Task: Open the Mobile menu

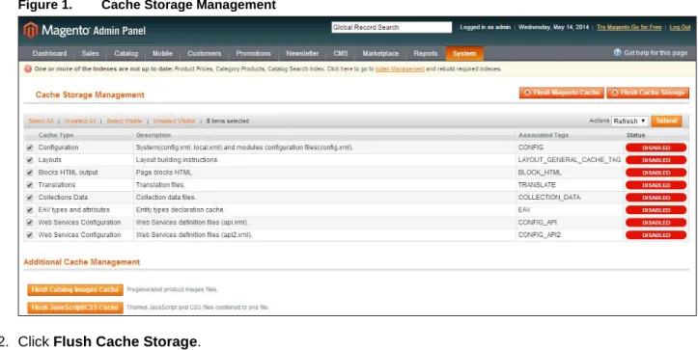Action: click(162, 53)
